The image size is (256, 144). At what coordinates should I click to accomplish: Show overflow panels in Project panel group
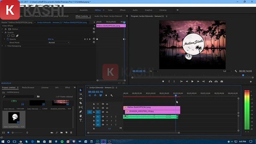pos(75,87)
